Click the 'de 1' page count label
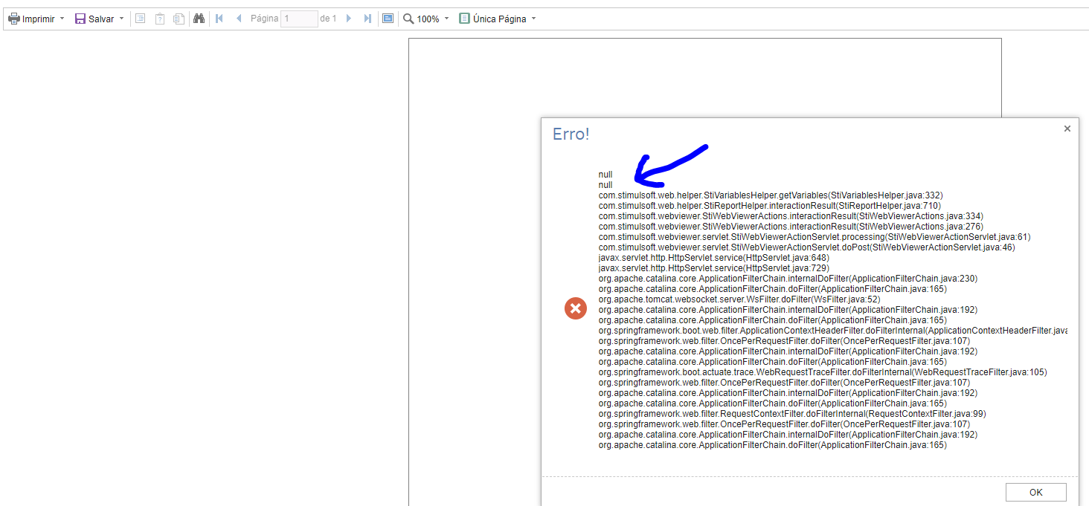This screenshot has height=506, width=1089. pos(328,19)
